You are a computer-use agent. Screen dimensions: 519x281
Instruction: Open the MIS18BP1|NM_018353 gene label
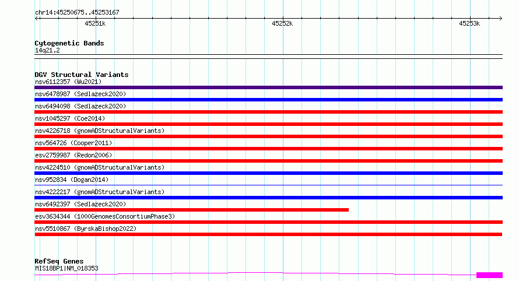click(x=66, y=268)
